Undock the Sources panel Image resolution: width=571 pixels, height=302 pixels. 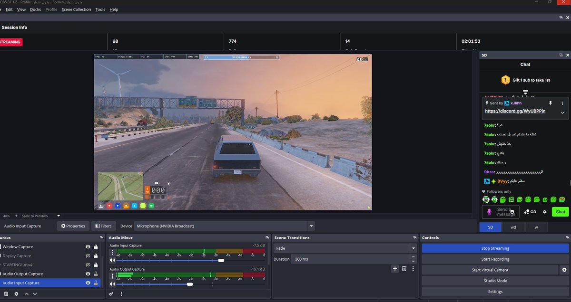pos(101,237)
